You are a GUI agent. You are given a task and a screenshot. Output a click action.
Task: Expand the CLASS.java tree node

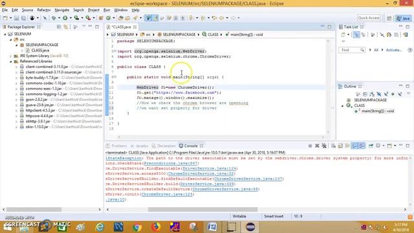22,50
